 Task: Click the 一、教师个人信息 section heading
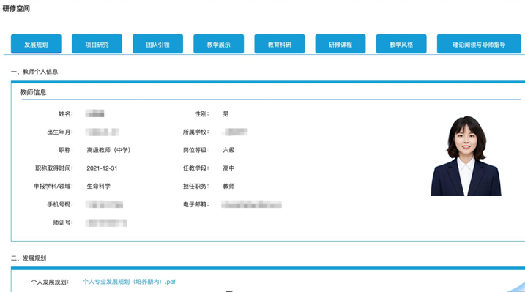(34, 72)
